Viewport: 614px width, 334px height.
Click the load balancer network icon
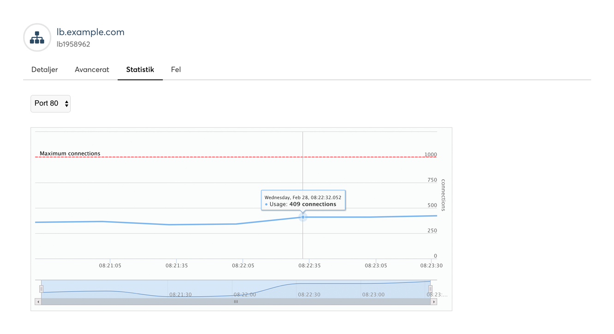37,38
